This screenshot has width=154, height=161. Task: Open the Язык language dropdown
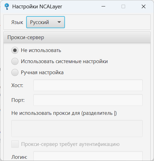pos(45,22)
